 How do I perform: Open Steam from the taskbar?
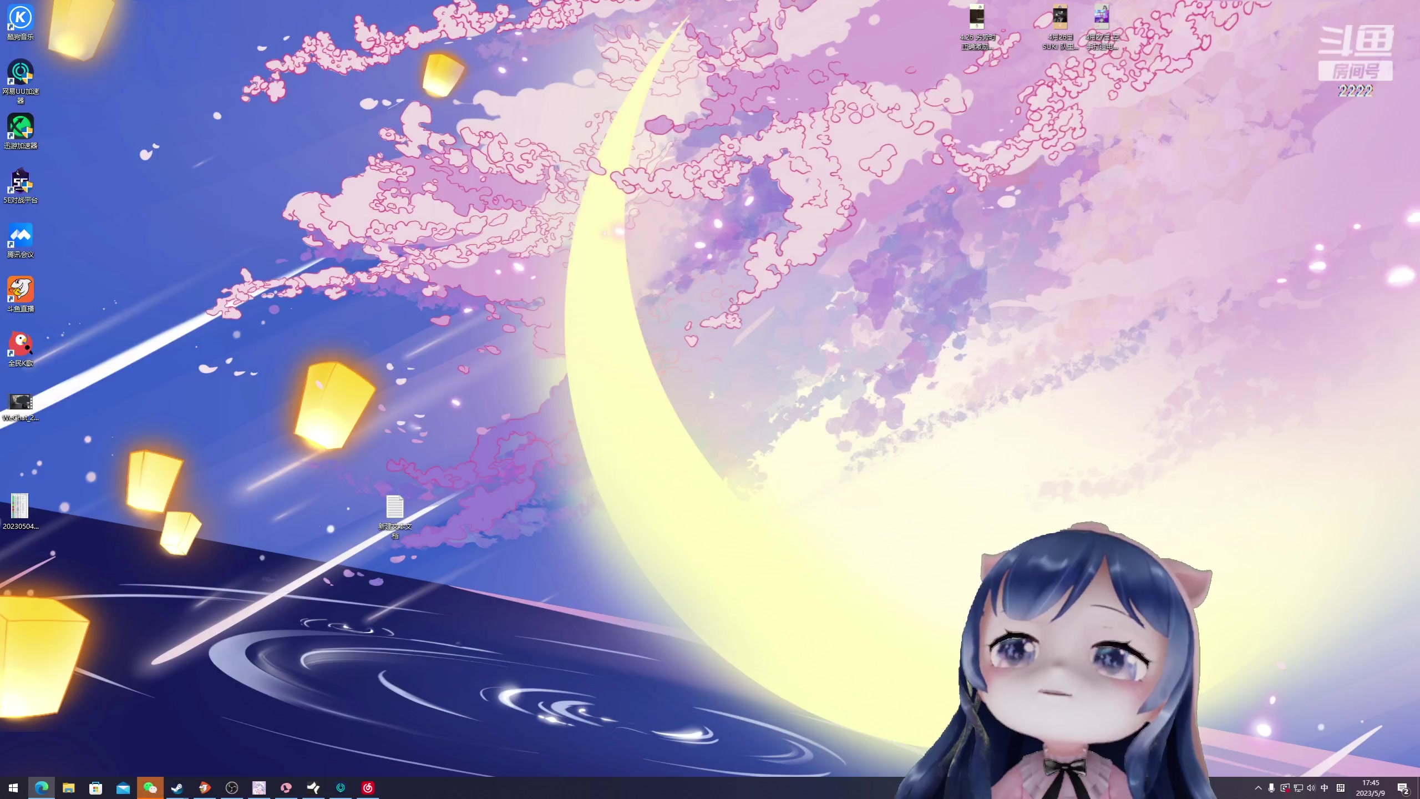(177, 788)
